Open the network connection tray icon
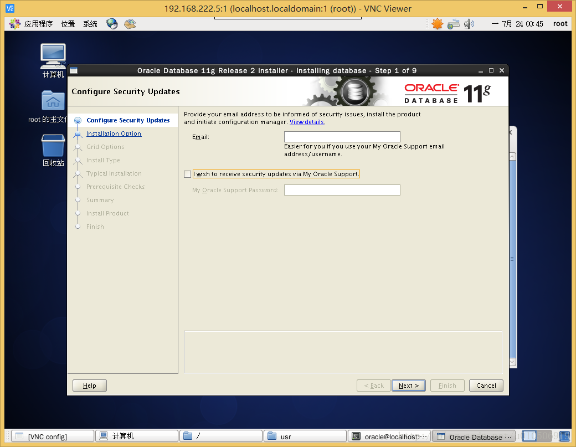Viewport: 576px width, 447px height. point(453,24)
